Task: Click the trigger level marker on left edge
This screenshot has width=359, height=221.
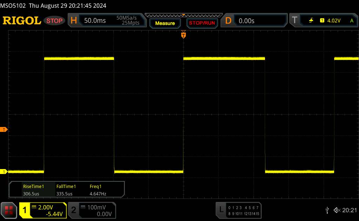Action: [4, 130]
